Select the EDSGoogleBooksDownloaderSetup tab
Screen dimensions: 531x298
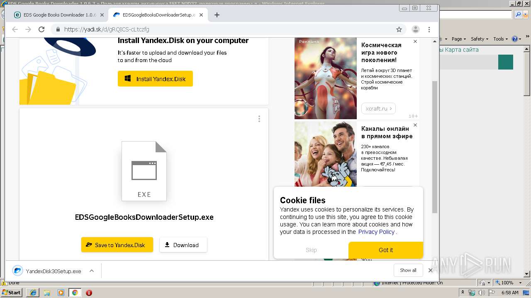pos(158,15)
